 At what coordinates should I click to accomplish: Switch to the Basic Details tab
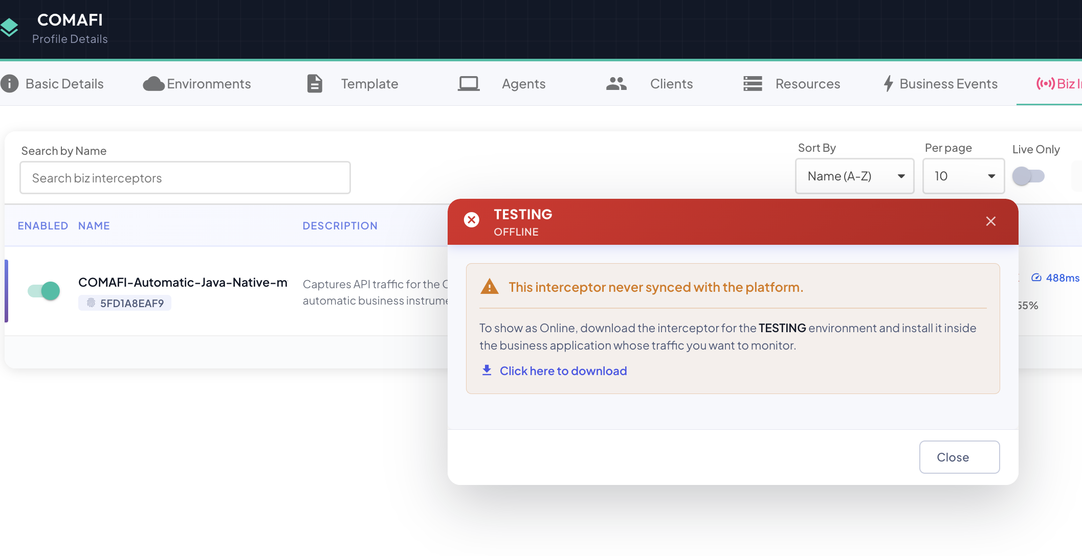click(53, 84)
